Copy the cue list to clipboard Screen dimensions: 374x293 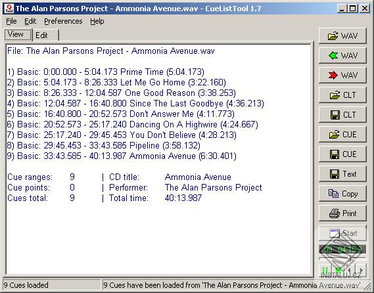[342, 194]
